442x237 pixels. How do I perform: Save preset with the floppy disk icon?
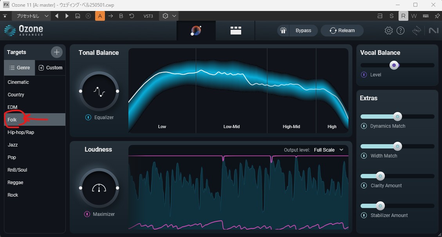pyautogui.click(x=78, y=16)
